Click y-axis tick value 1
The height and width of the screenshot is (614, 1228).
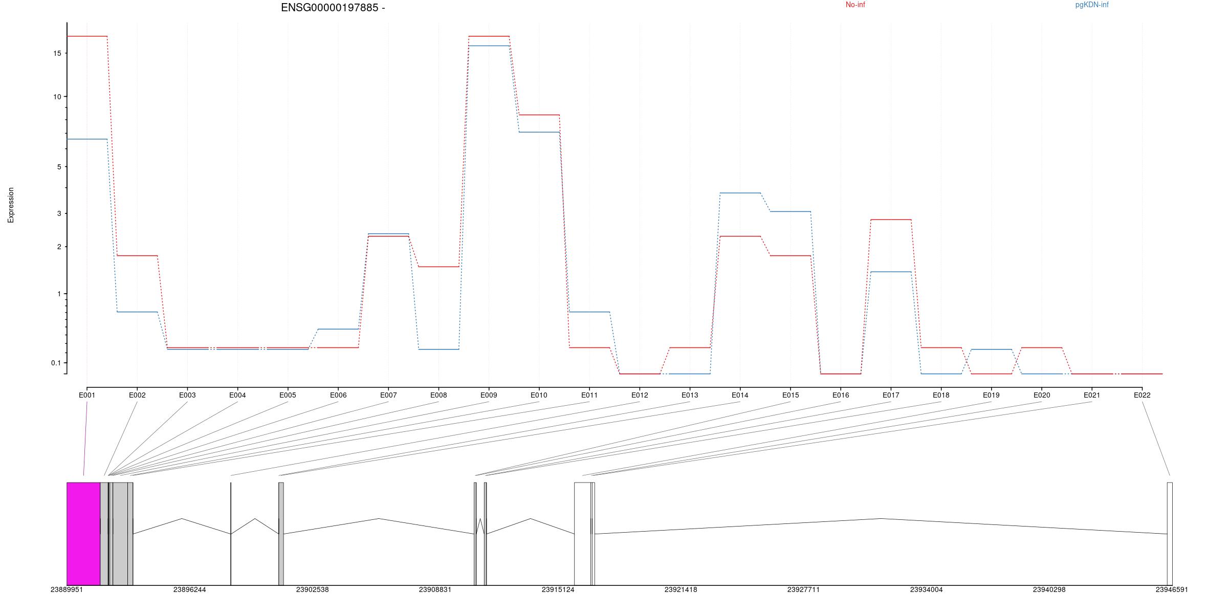click(x=59, y=294)
